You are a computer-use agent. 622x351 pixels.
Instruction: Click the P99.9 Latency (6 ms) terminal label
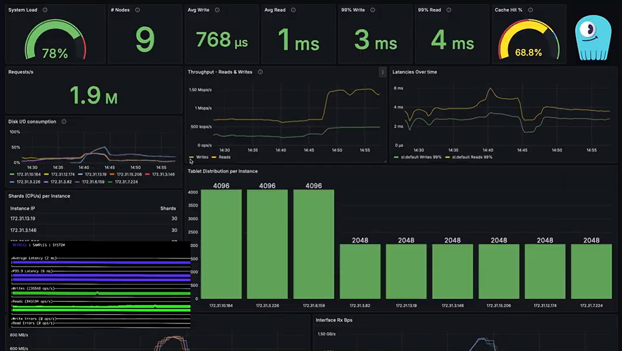[x=32, y=271]
